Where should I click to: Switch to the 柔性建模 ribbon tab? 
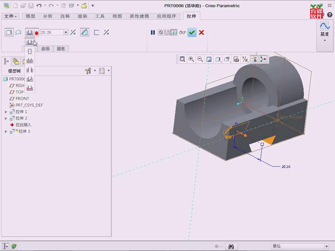(x=139, y=16)
